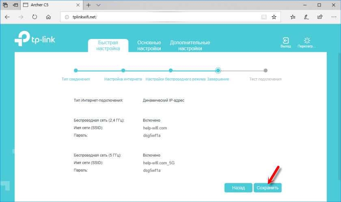Select the Тип соединения progress step

(x=76, y=71)
